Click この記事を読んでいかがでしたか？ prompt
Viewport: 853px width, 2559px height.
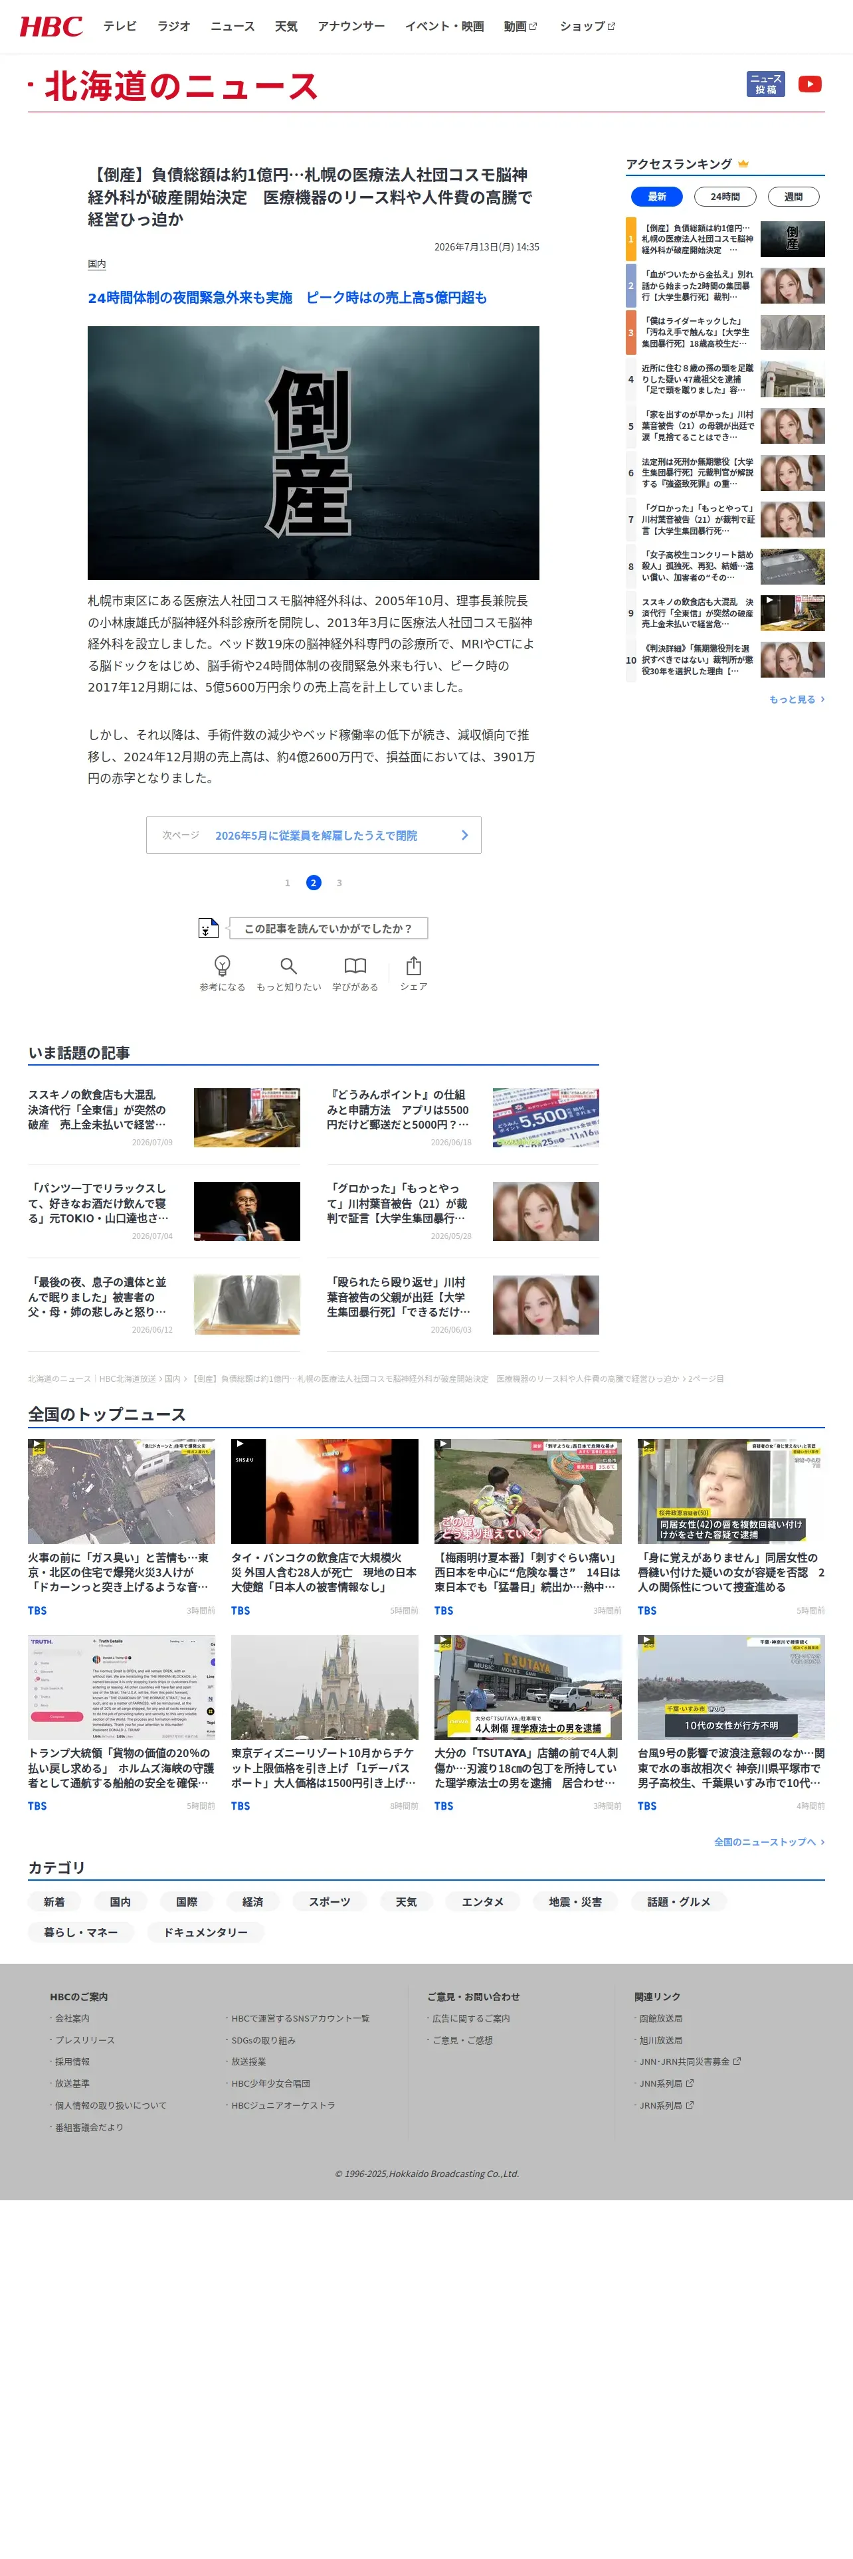click(x=328, y=928)
